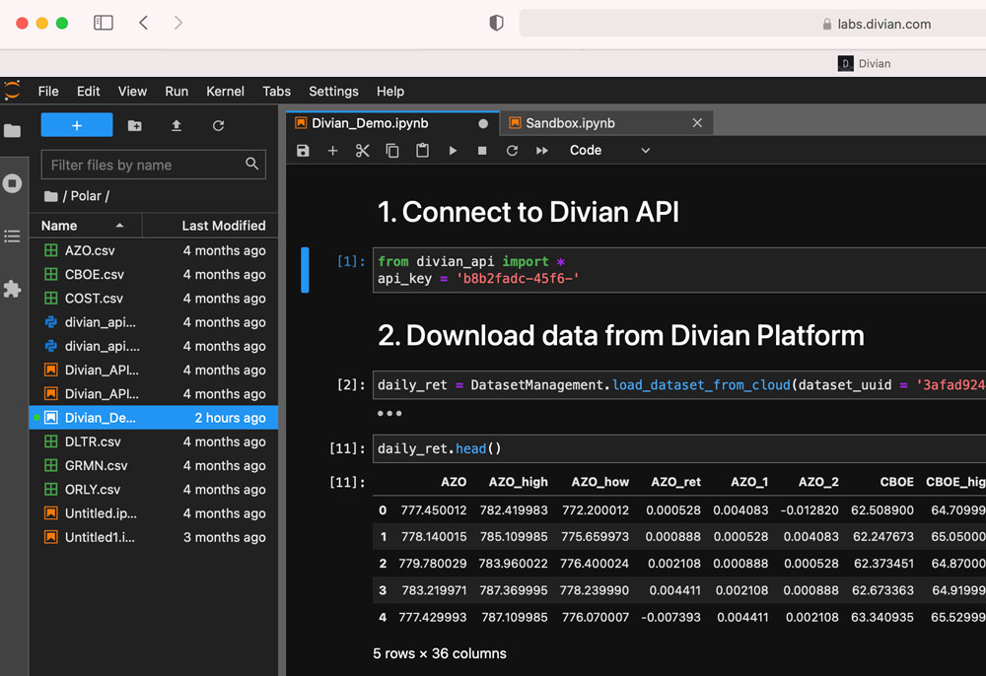Click the search magnifier in filter box
This screenshot has width=986, height=676.
coord(251,164)
